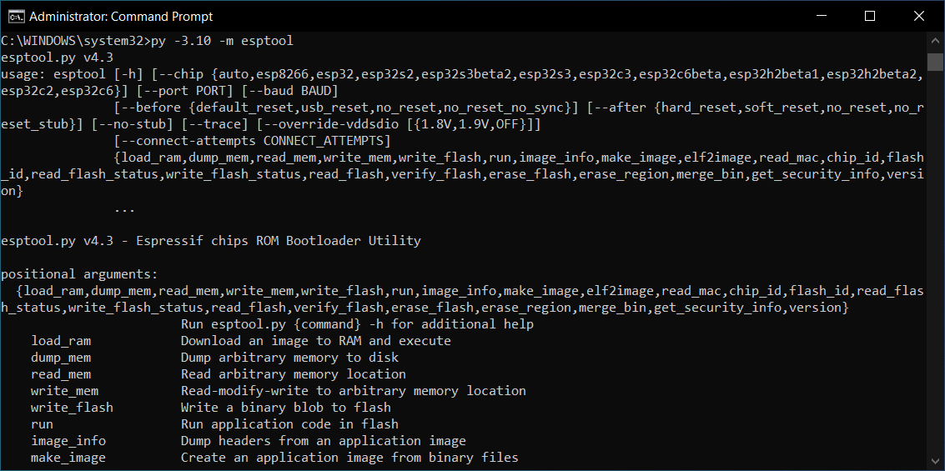Click 'Read arbitrary memory location' description
This screenshot has height=471, width=945.
click(x=293, y=374)
